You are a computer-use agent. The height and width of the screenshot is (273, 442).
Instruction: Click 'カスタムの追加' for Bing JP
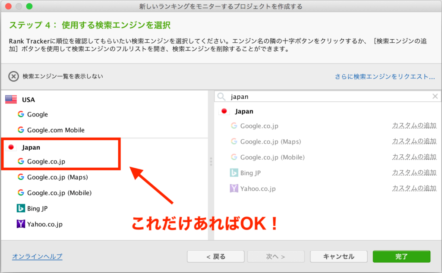414,173
